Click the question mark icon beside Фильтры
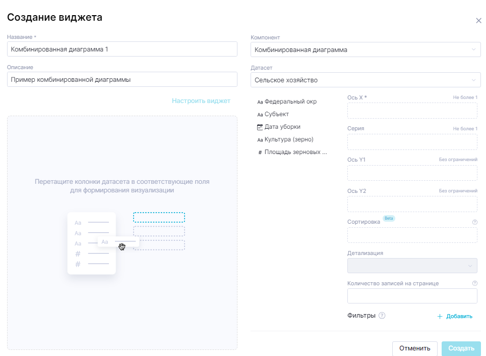Viewport: 486px width, 356px height. tap(382, 316)
